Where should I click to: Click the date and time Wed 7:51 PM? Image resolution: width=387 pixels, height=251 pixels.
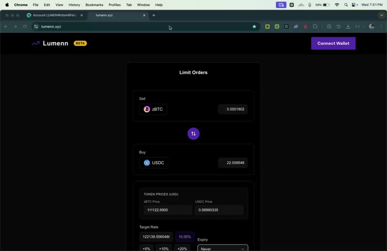click(372, 5)
